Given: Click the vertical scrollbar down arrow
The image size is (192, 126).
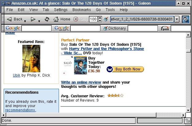Looking at the screenshot, I should 188,110.
